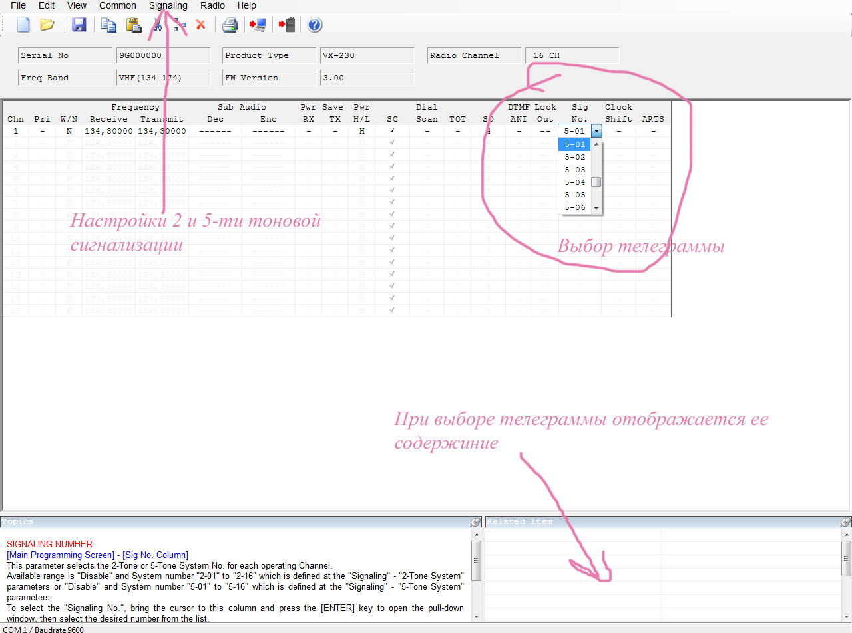Viewport: 852px width, 633px height.
Task: Click channel 1 ARTS cell
Action: (x=653, y=131)
